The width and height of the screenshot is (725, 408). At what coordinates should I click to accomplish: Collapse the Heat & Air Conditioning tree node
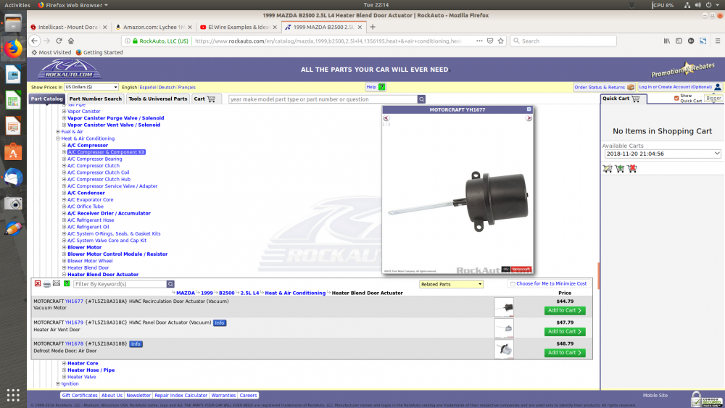tap(58, 138)
